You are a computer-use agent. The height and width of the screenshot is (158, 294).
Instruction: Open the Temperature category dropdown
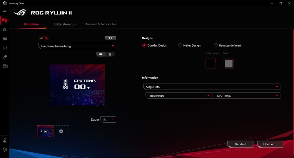179,96
